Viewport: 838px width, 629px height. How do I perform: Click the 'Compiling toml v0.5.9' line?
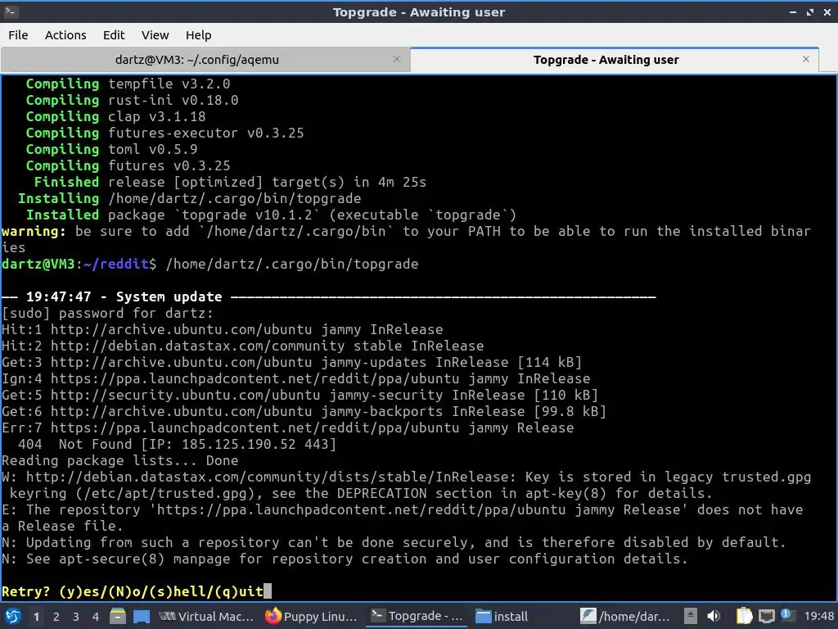(111, 149)
